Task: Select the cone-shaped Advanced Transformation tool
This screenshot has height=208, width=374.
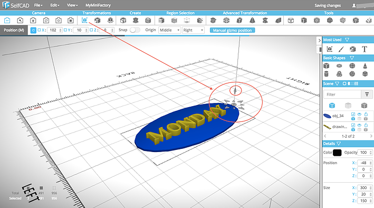Action: pyautogui.click(x=252, y=20)
